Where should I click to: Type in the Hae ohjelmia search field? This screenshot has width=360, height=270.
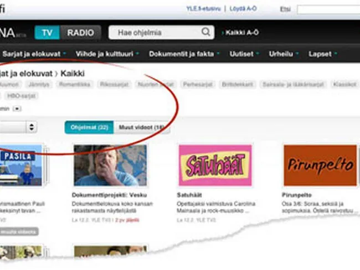point(155,33)
